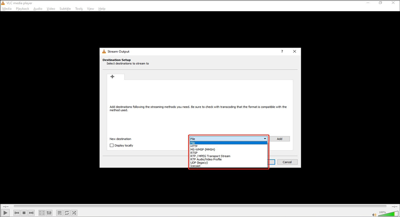Cancel the Stream Output dialog

[287, 162]
